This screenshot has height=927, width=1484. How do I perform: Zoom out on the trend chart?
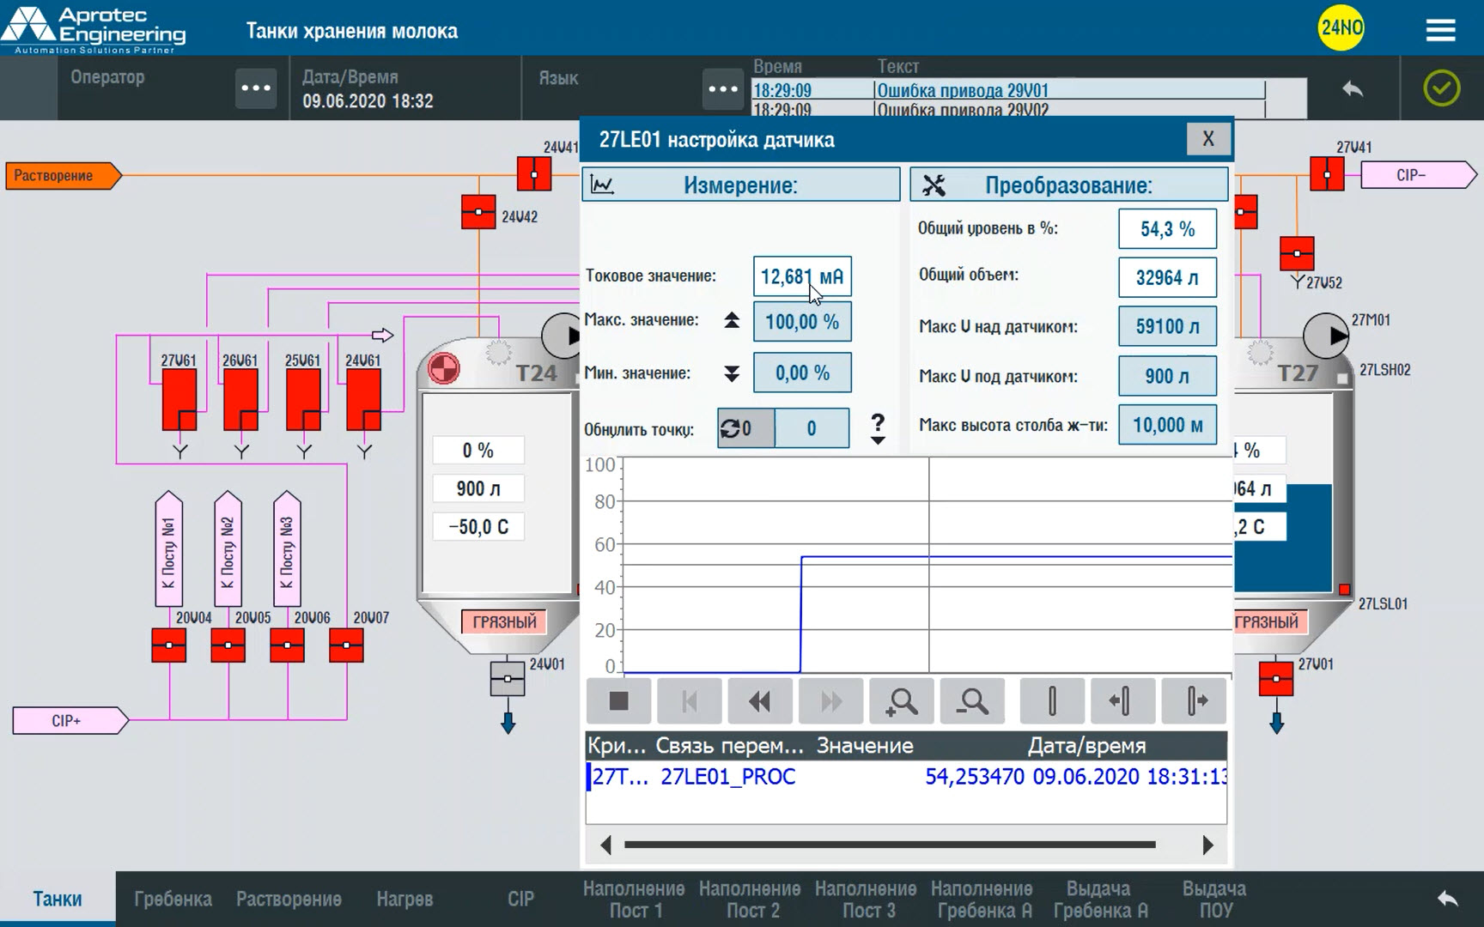(972, 701)
